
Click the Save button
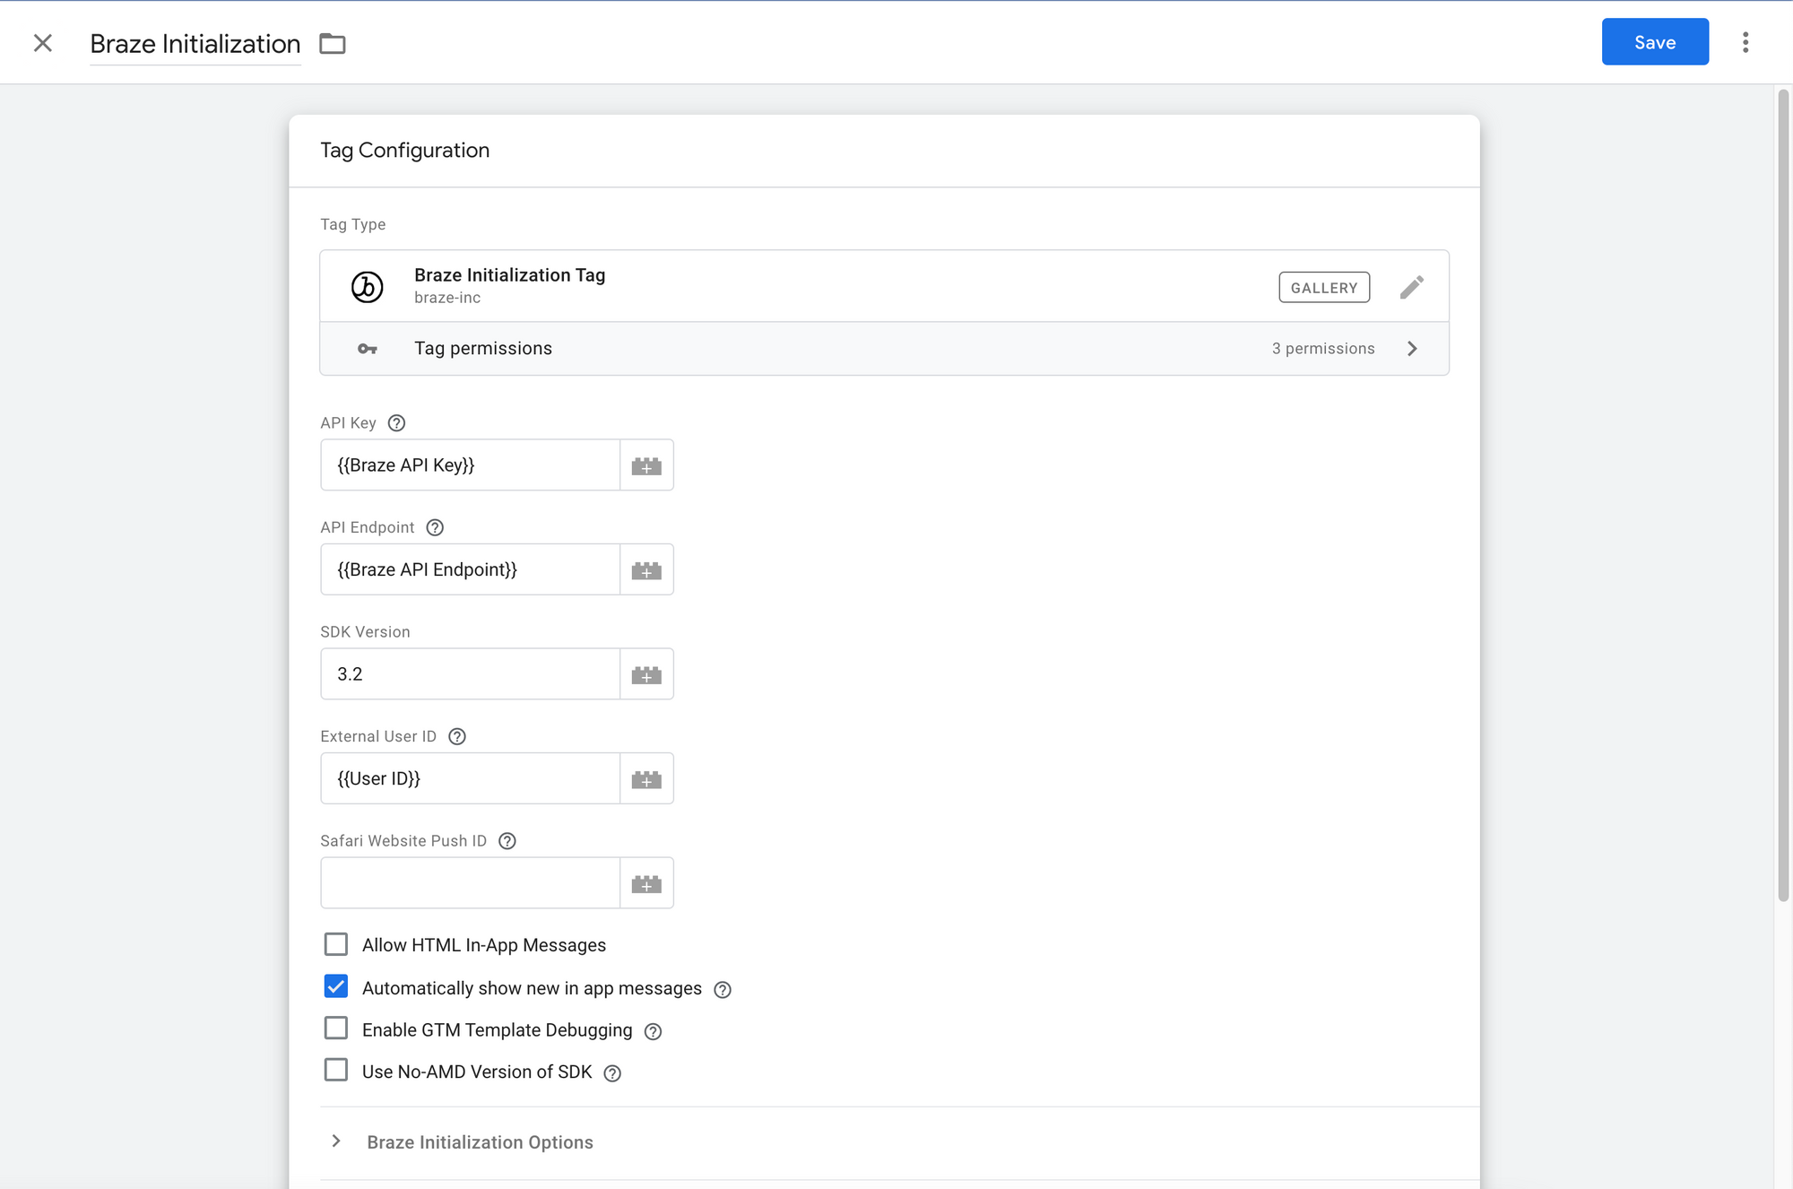click(1655, 42)
